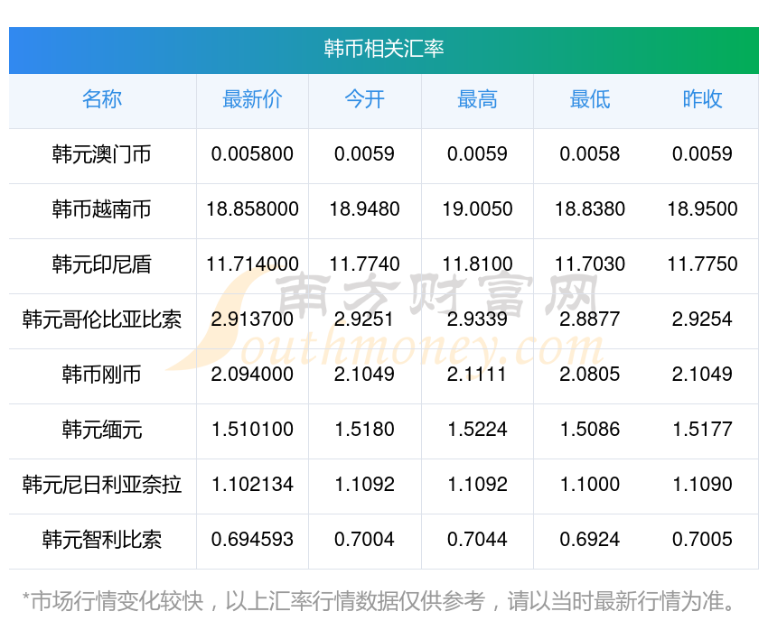
Task: Click the 1.5177 previous close value
Action: point(702,430)
